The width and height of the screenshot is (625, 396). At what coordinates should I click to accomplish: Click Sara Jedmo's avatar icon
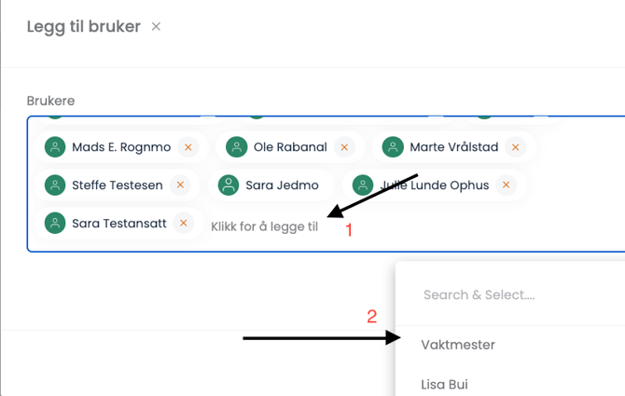[x=229, y=185]
